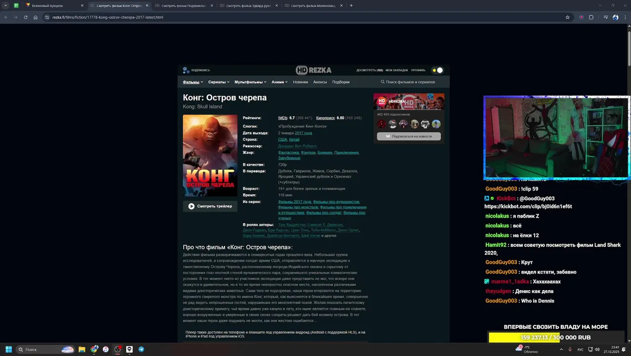Close the Конг: Остров черепа tab
The width and height of the screenshot is (631, 356).
click(x=147, y=5)
